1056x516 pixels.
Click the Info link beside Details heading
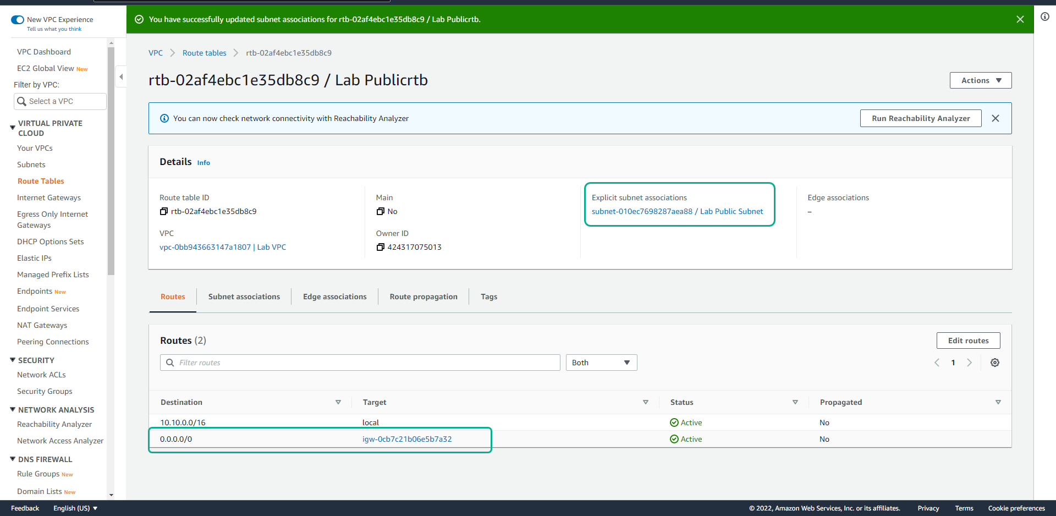(204, 162)
